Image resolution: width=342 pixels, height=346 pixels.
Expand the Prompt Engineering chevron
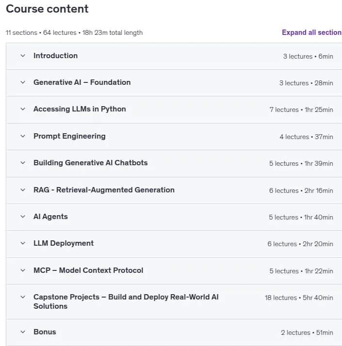23,136
